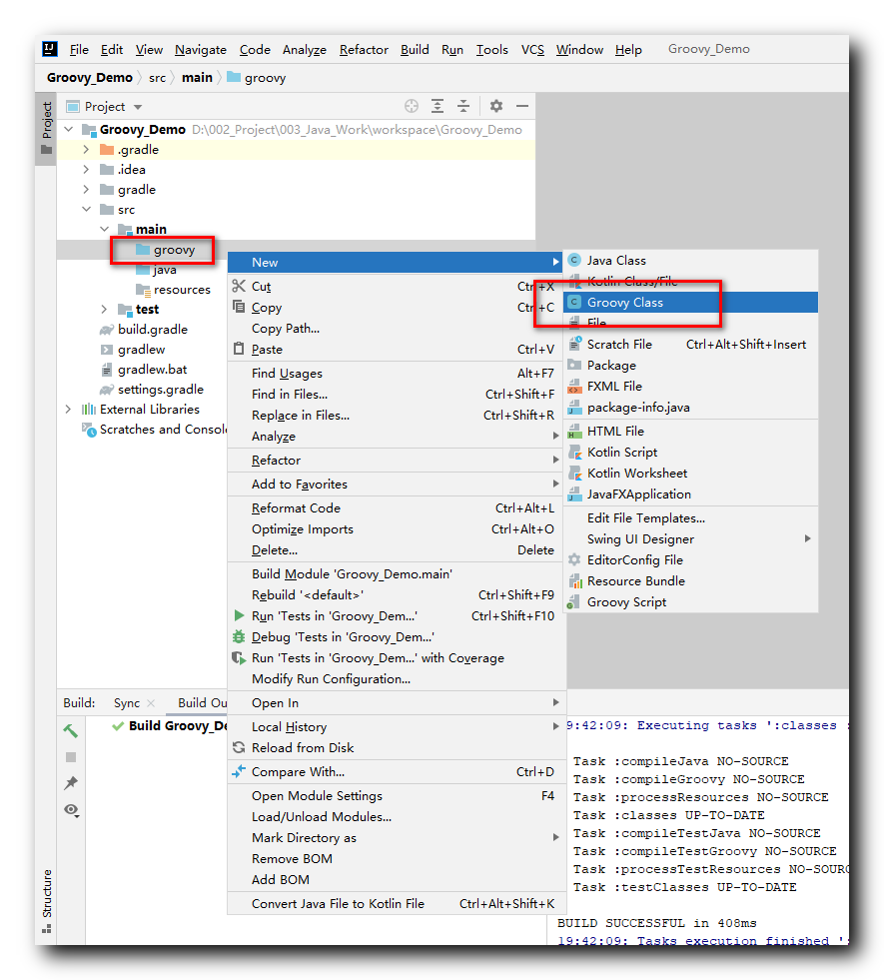Click src in the breadcrumb path
884x980 pixels.
coord(158,78)
